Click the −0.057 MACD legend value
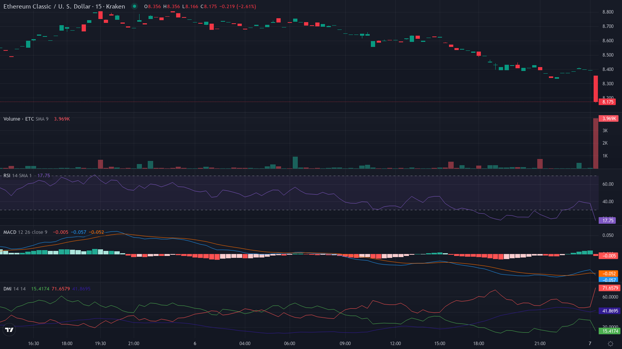622x349 pixels. click(x=78, y=232)
